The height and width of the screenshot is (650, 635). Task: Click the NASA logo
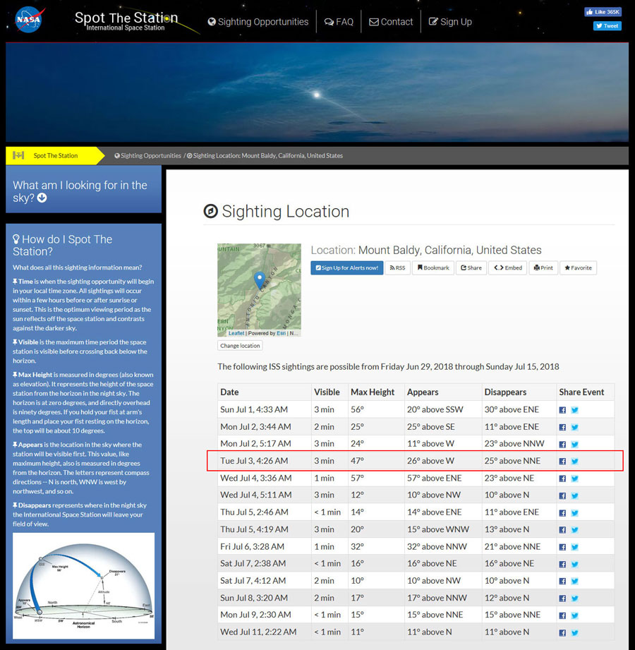pyautogui.click(x=29, y=20)
